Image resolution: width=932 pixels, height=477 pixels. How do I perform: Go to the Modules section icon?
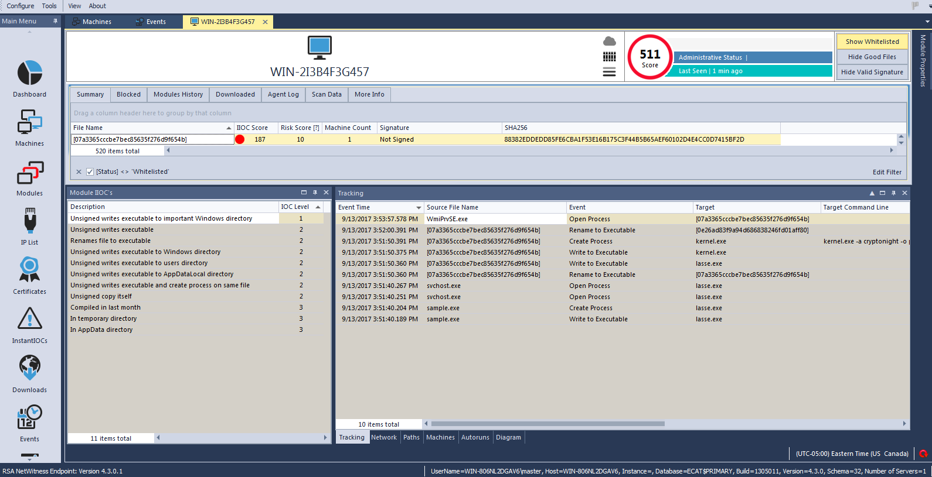click(x=29, y=173)
